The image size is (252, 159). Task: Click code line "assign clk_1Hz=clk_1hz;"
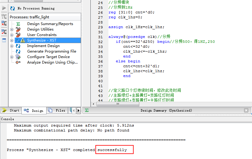tap(136, 27)
